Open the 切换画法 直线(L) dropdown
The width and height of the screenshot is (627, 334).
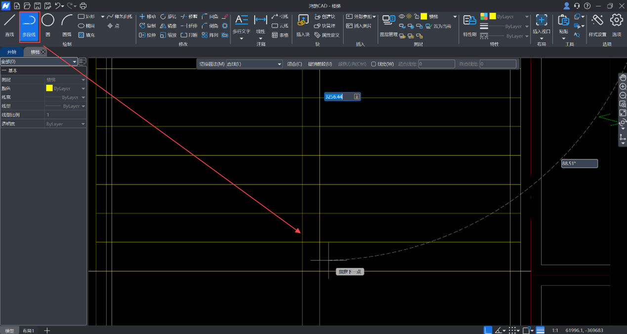click(x=254, y=64)
